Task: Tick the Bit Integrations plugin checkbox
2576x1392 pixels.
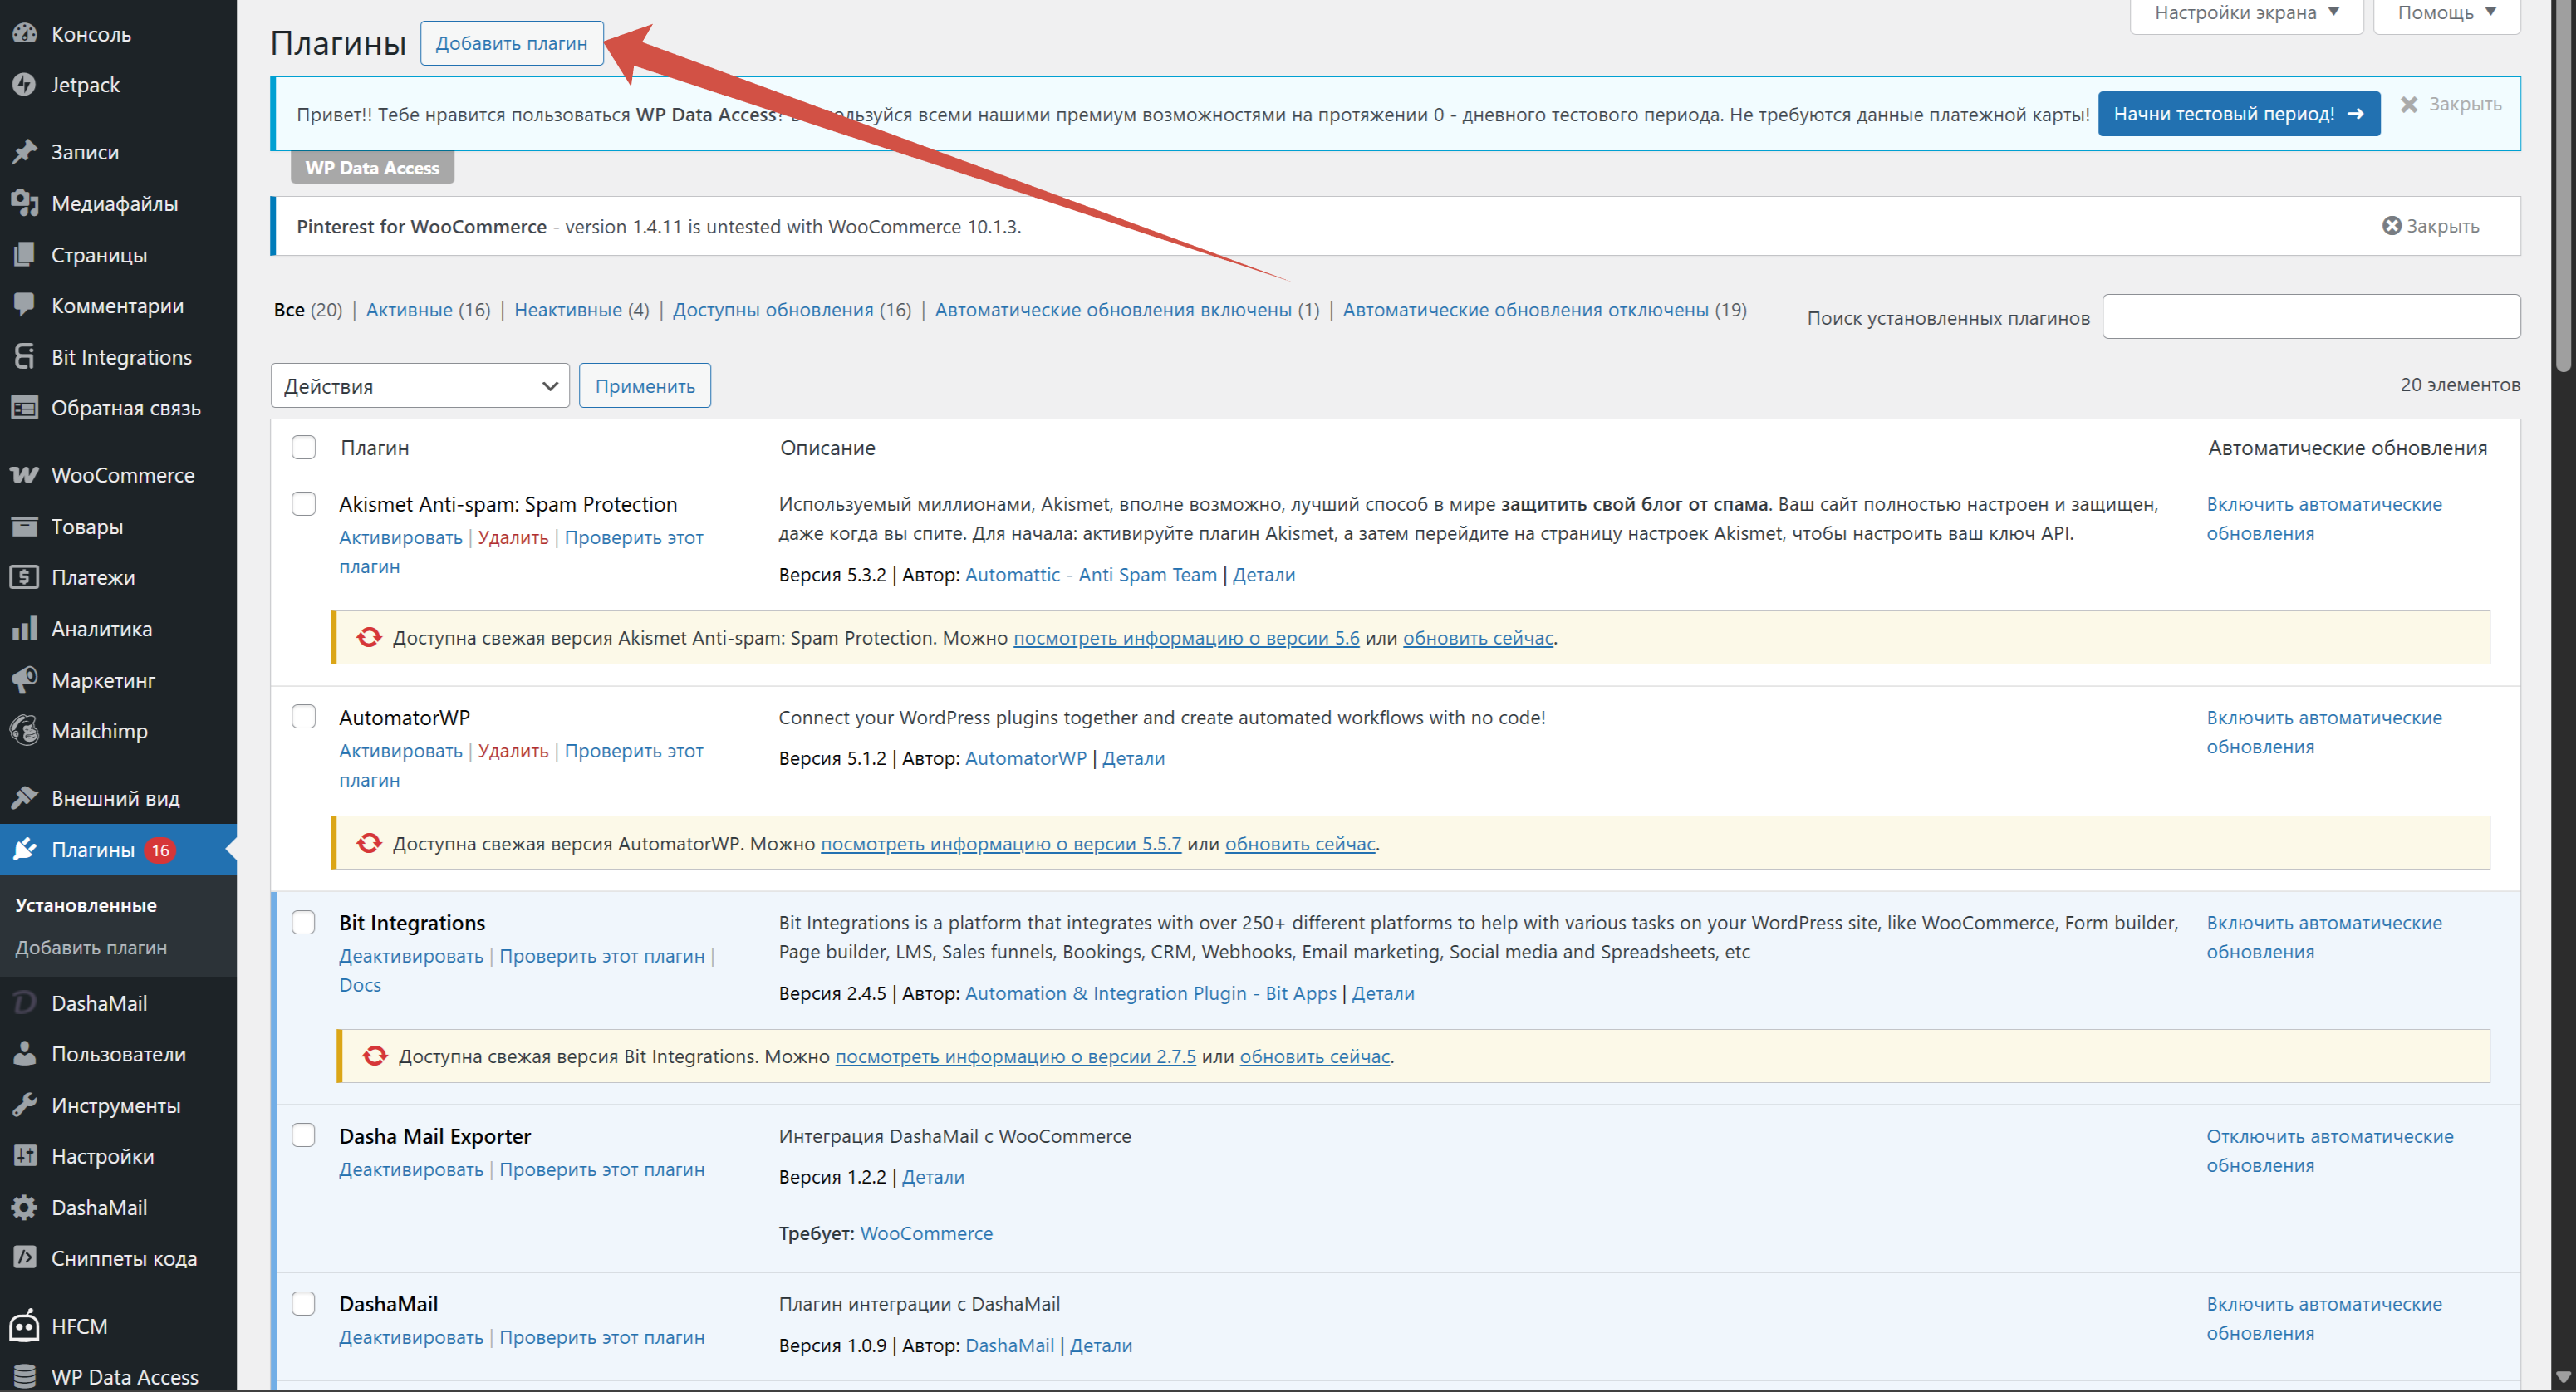Action: 304,922
